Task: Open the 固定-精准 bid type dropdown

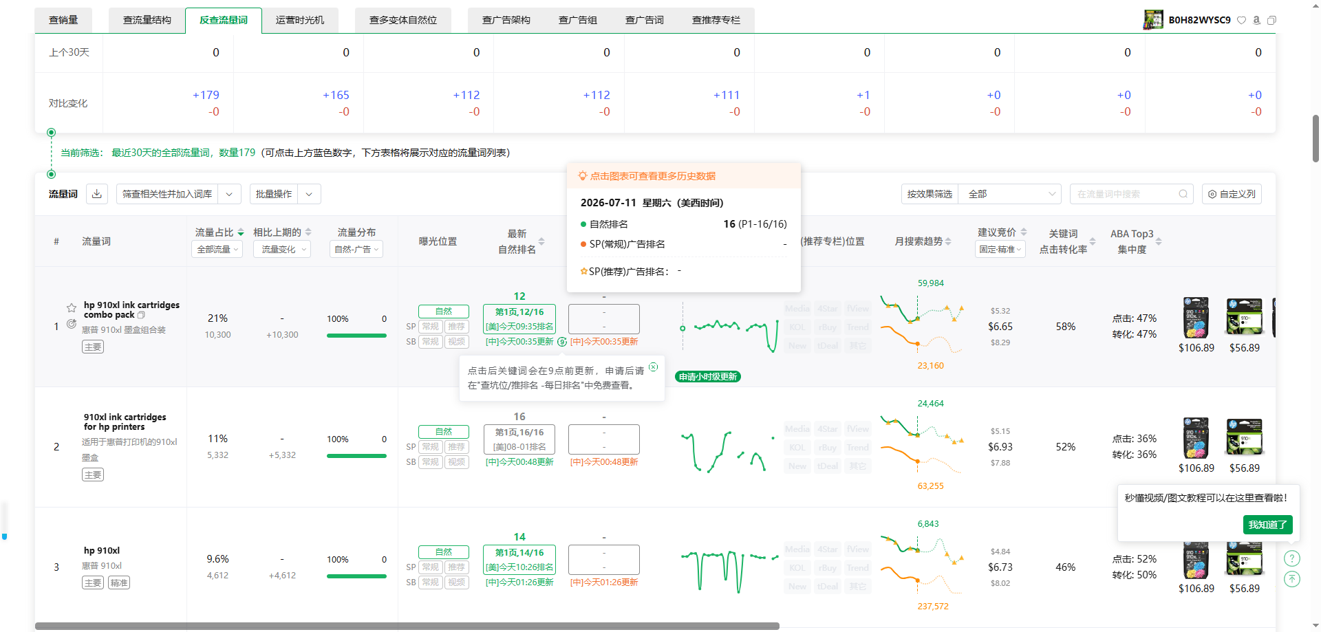Action: click(1000, 249)
